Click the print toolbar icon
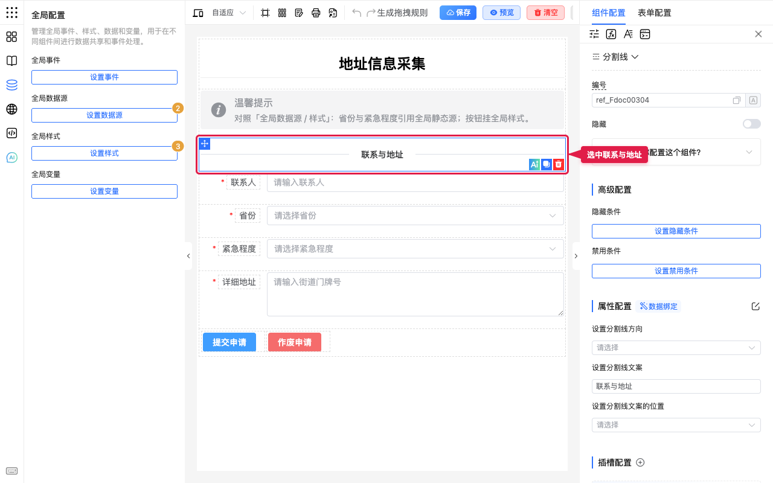This screenshot has height=483, width=773. (x=316, y=13)
